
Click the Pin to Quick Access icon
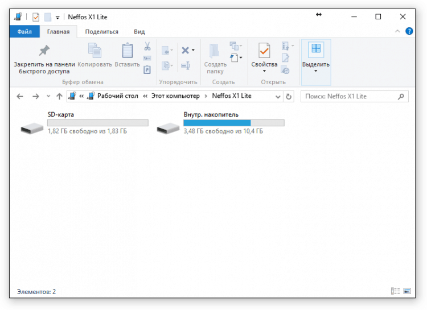(44, 51)
